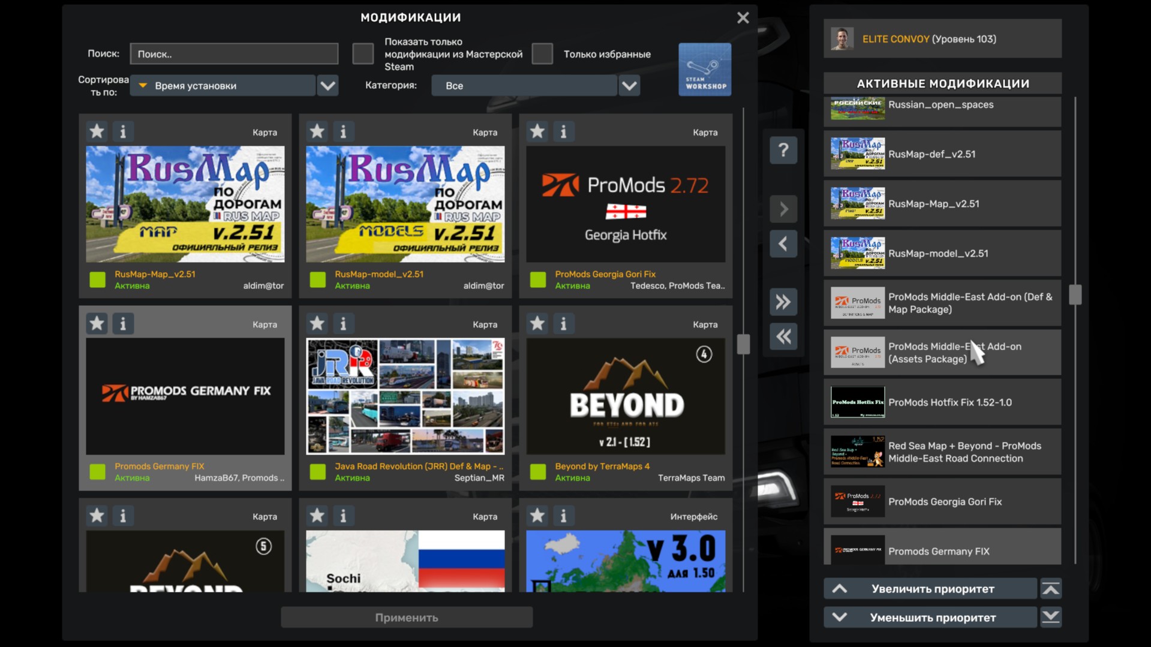This screenshot has height=647, width=1151.
Task: Enable show only Steam Workshop mods checkbox
Action: point(363,54)
